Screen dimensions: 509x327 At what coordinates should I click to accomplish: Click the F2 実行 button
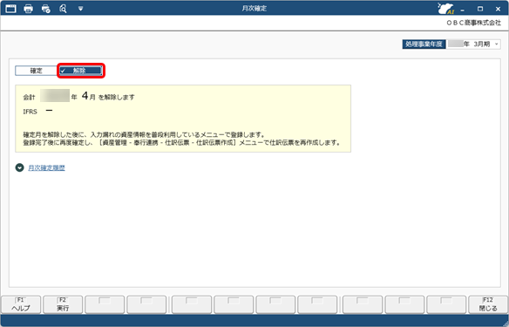[63, 304]
